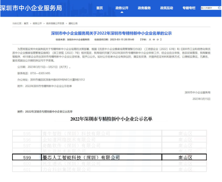Click row number 601 in table

27,170
